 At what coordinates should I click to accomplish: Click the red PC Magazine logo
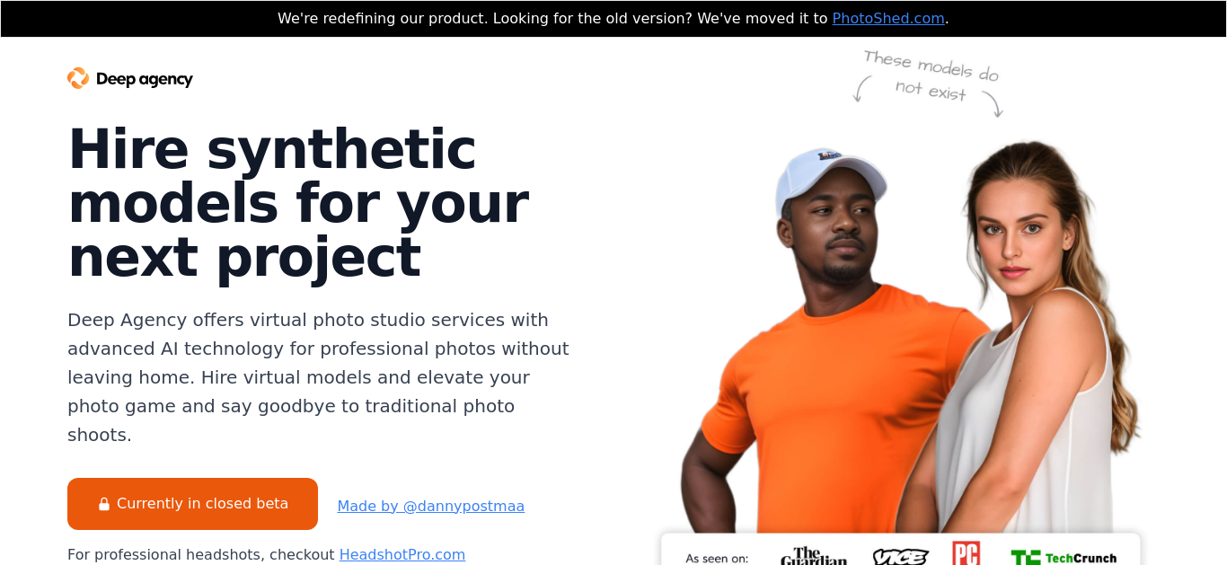pyautogui.click(x=967, y=553)
